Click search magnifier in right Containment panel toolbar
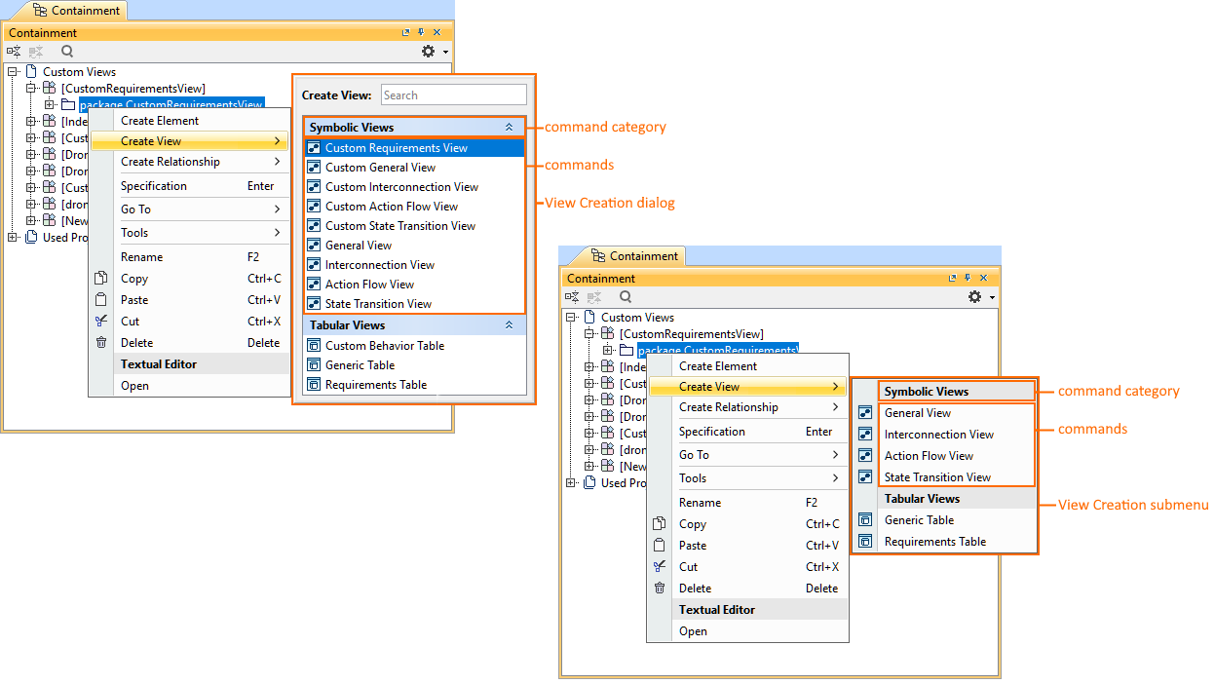 pyautogui.click(x=626, y=297)
